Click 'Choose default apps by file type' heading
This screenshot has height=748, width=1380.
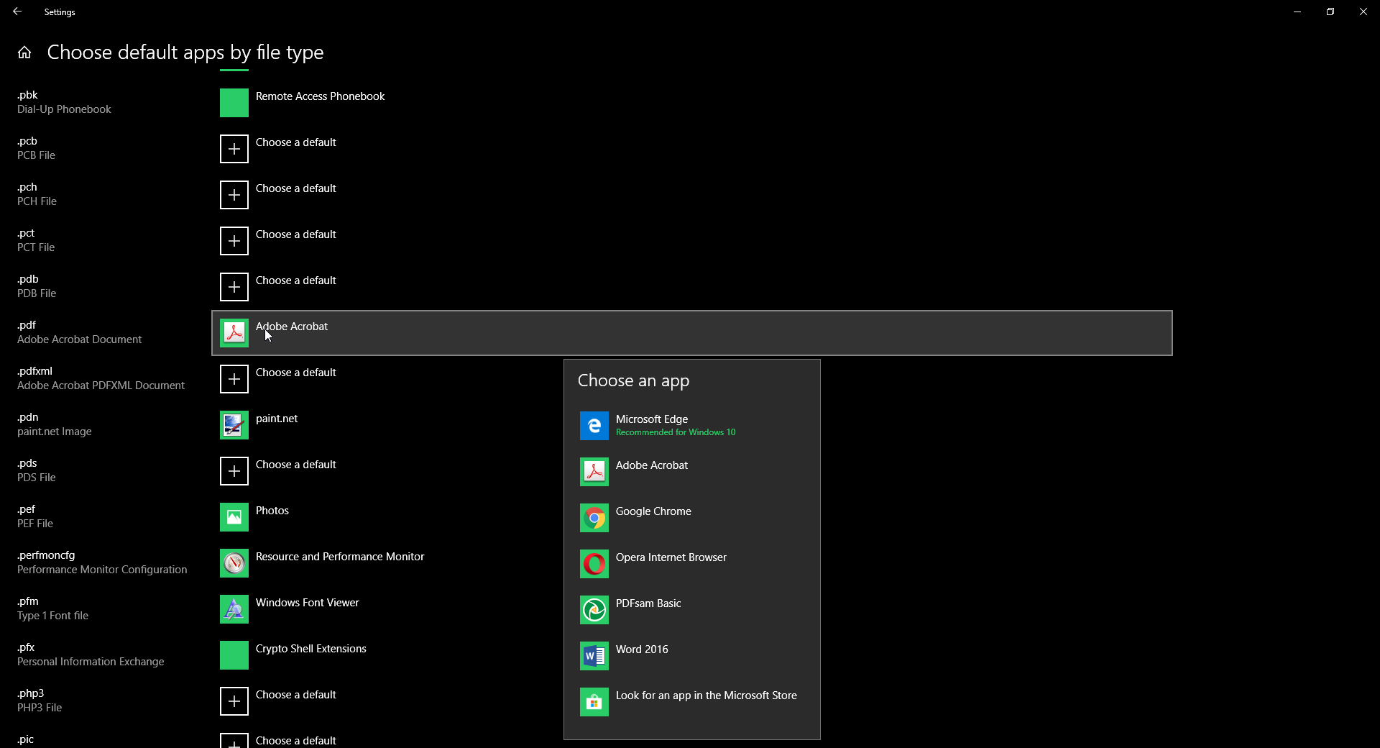(185, 53)
